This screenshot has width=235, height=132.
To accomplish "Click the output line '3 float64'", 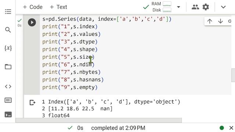I will coord(56,115).
